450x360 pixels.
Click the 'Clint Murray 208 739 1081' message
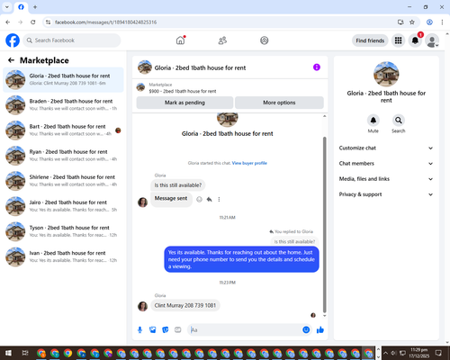pyautogui.click(x=185, y=305)
